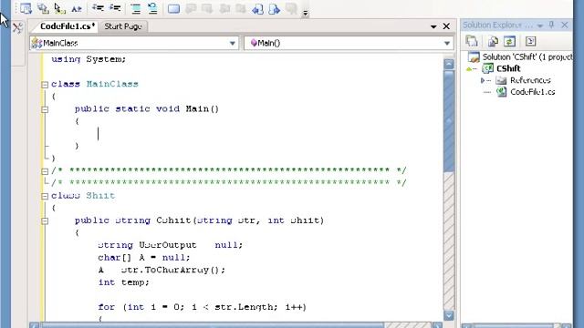
Task: Select the References folder
Action: click(530, 80)
